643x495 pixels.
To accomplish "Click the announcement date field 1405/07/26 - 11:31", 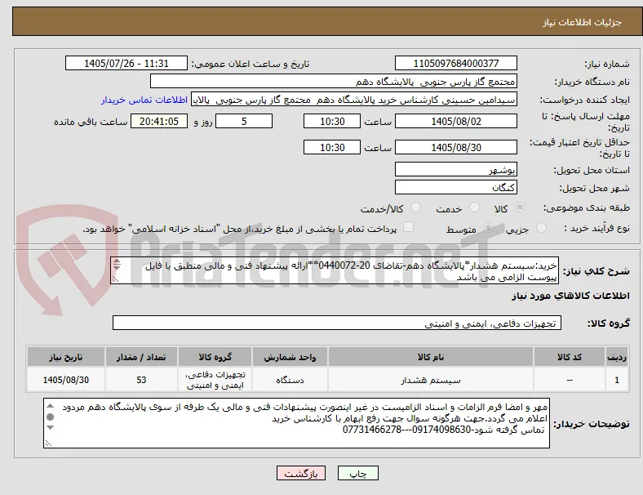I will pos(126,63).
